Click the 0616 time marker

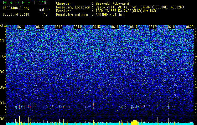coord(115,27)
